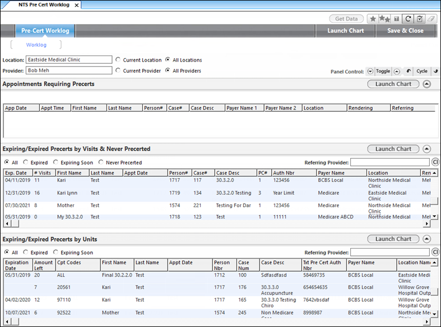Collapse Expiring/Expired Precerts by Visits panel
Screen dimensions: 441x327
click(x=426, y=149)
